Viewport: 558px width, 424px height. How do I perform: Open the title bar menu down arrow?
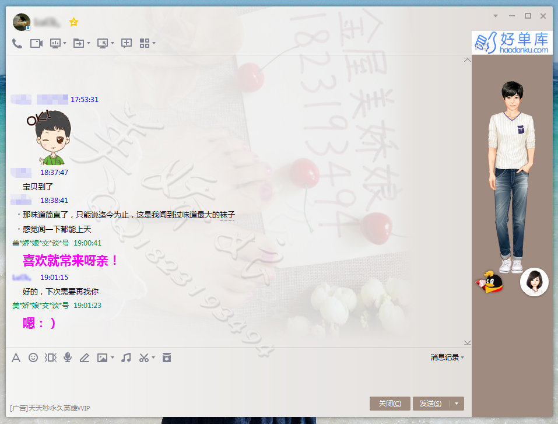click(x=496, y=16)
